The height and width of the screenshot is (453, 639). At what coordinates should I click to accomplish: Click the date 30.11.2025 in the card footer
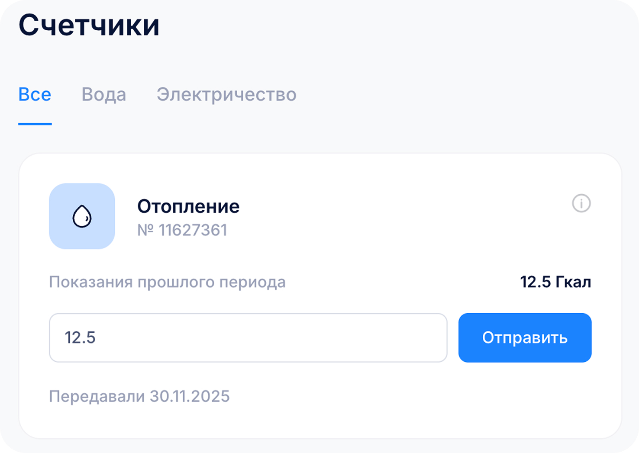pos(190,396)
